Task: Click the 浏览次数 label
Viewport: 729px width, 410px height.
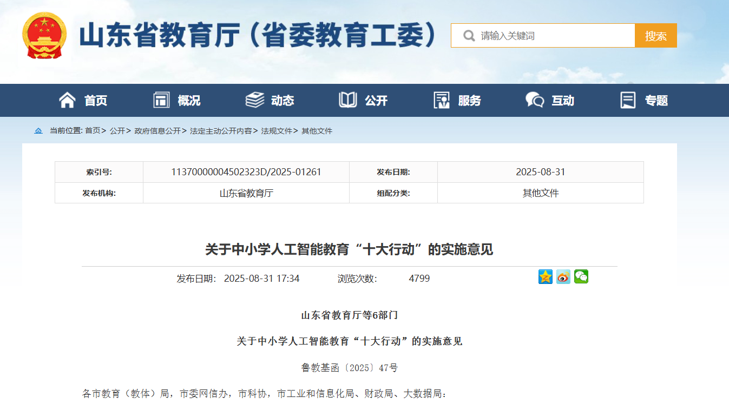Action: click(357, 279)
